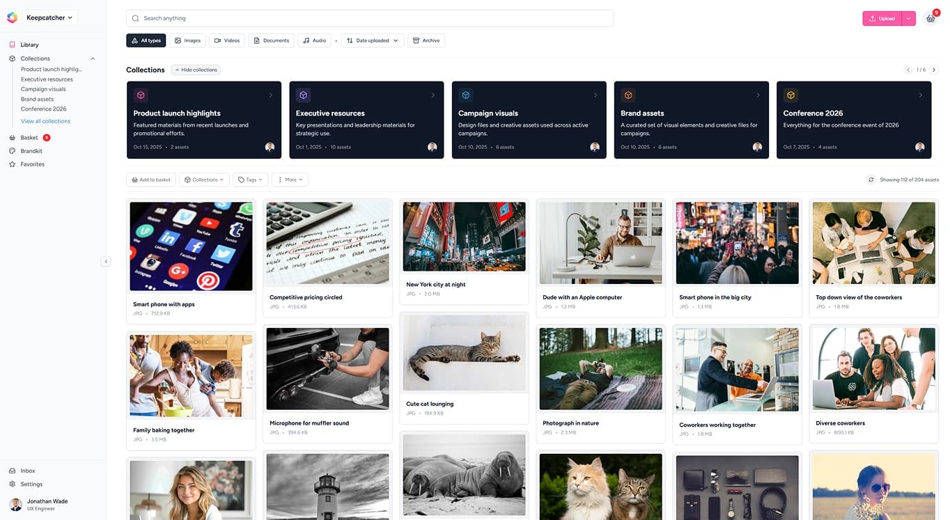This screenshot has height=520, width=950.
Task: Click the Keepcatcher logo icon
Action: (12, 17)
